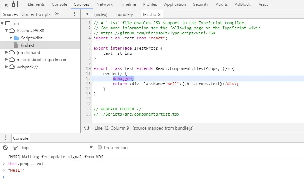Switch to the (index) editor tab

click(x=100, y=14)
